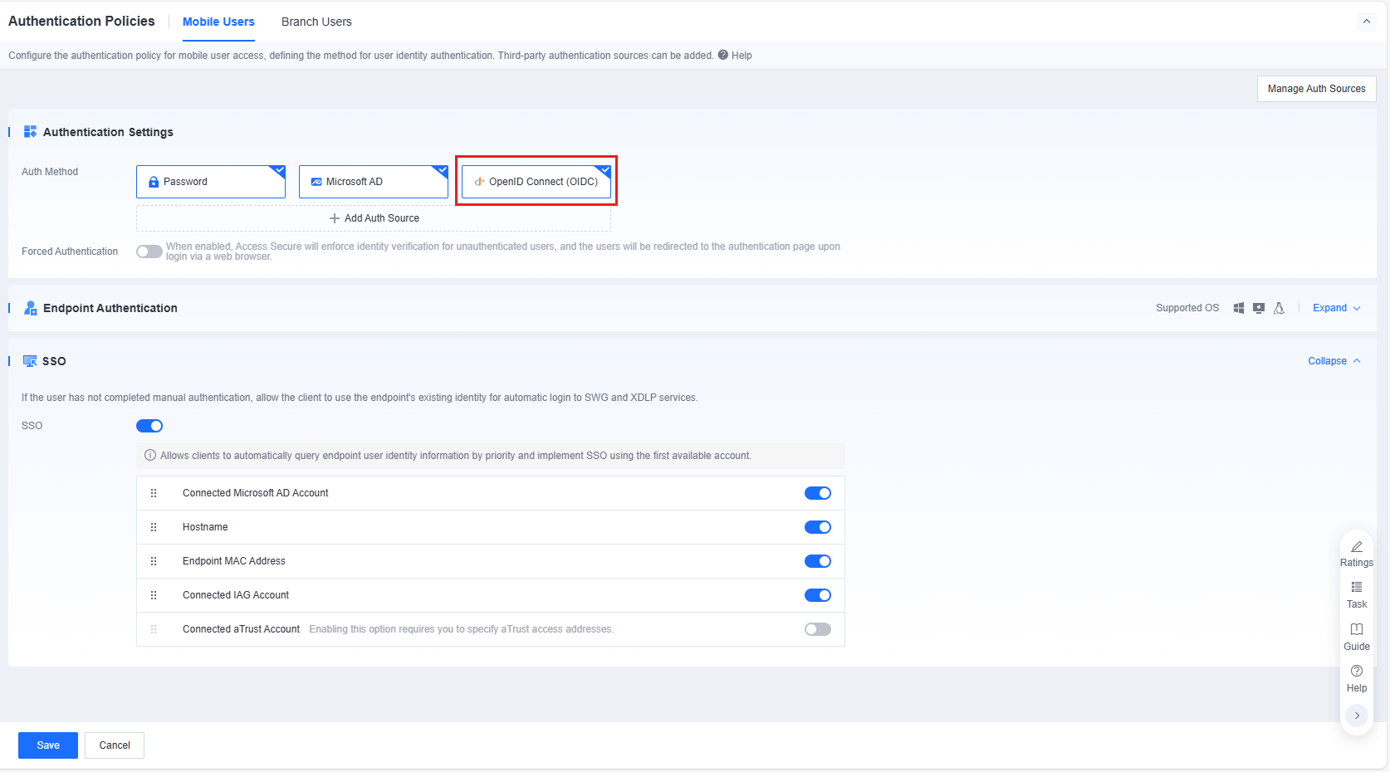Viewport: 1390px width, 772px height.
Task: Open the Help icon in side panel
Action: tap(1357, 671)
